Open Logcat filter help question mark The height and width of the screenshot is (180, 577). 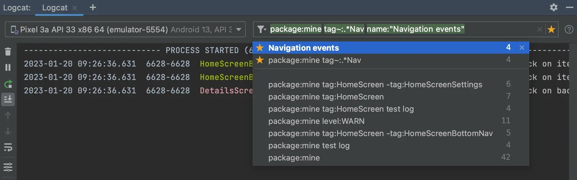[569, 29]
